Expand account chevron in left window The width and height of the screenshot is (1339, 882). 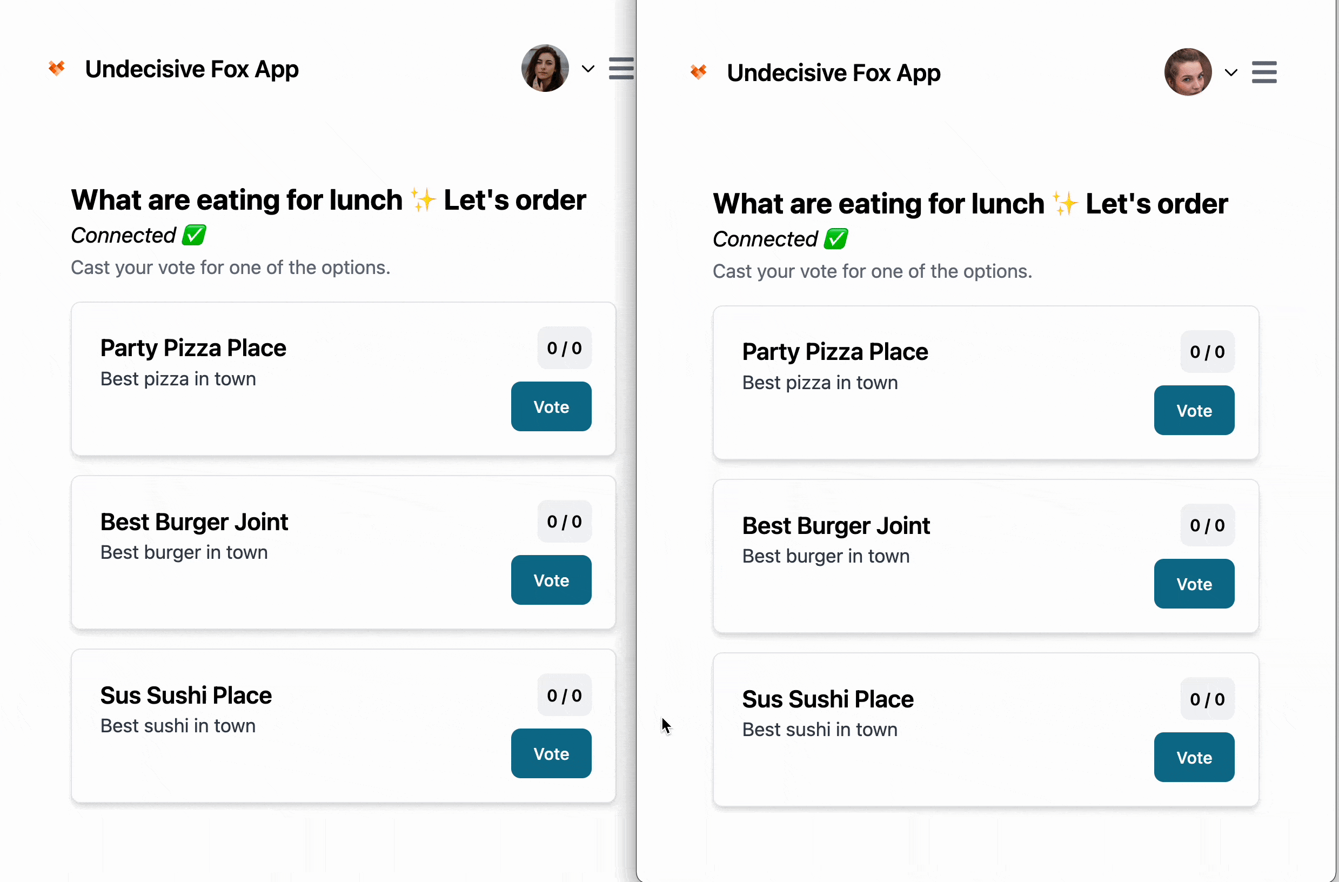pyautogui.click(x=588, y=69)
